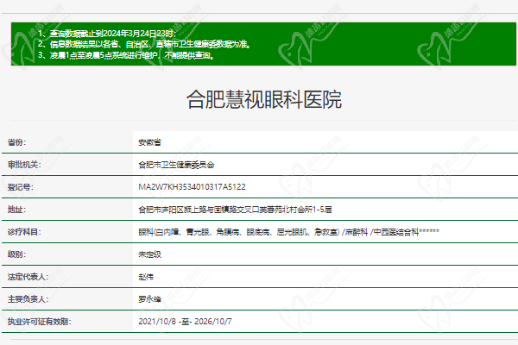Click the 法定代表人 label

point(28,277)
